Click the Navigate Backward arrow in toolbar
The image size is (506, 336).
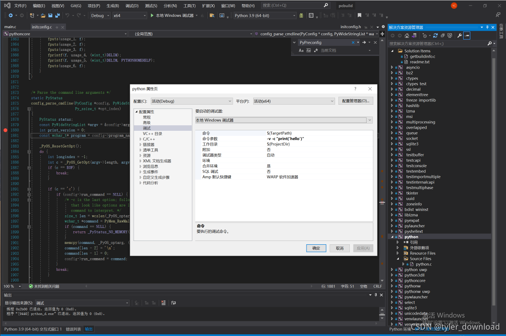10,16
